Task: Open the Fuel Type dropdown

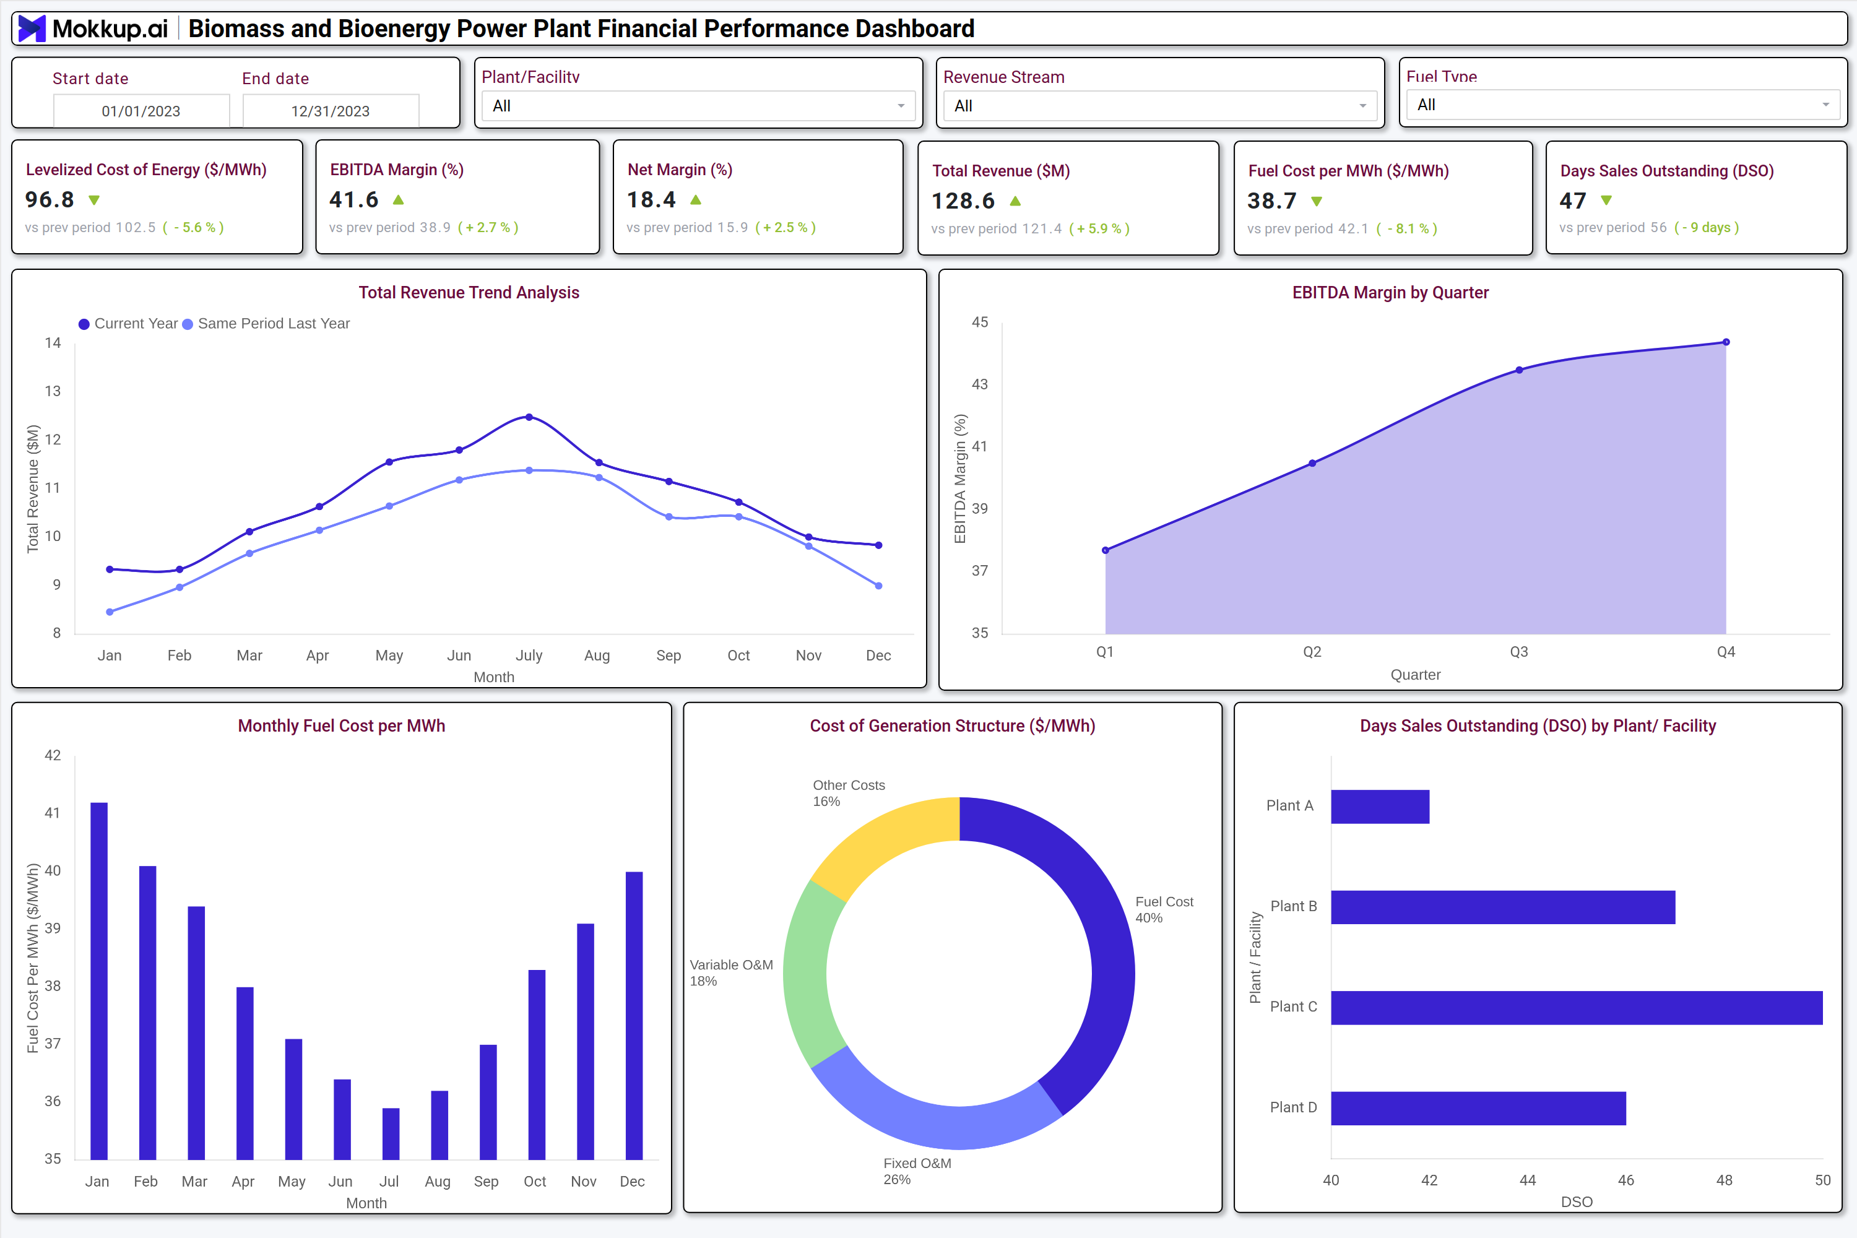Action: 1622,105
